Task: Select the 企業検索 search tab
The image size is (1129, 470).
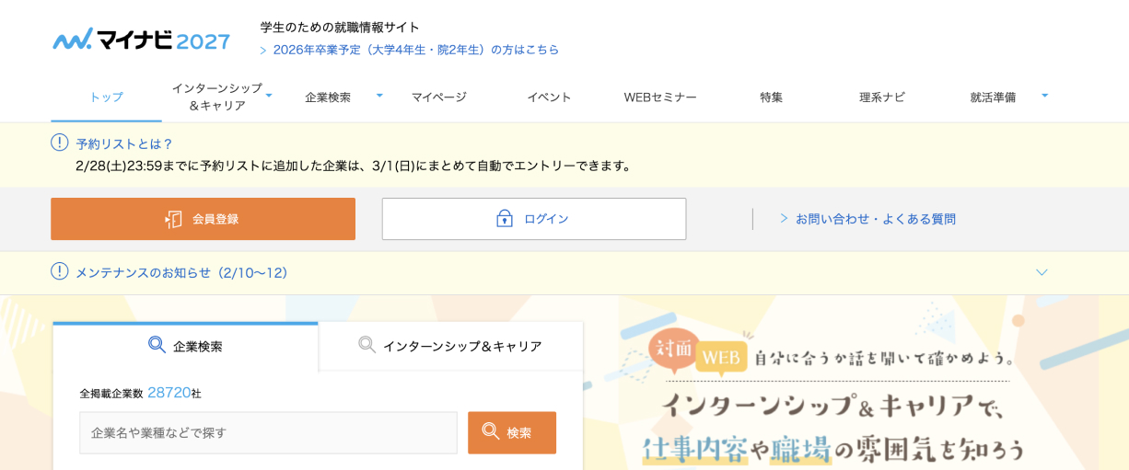Action: point(185,346)
